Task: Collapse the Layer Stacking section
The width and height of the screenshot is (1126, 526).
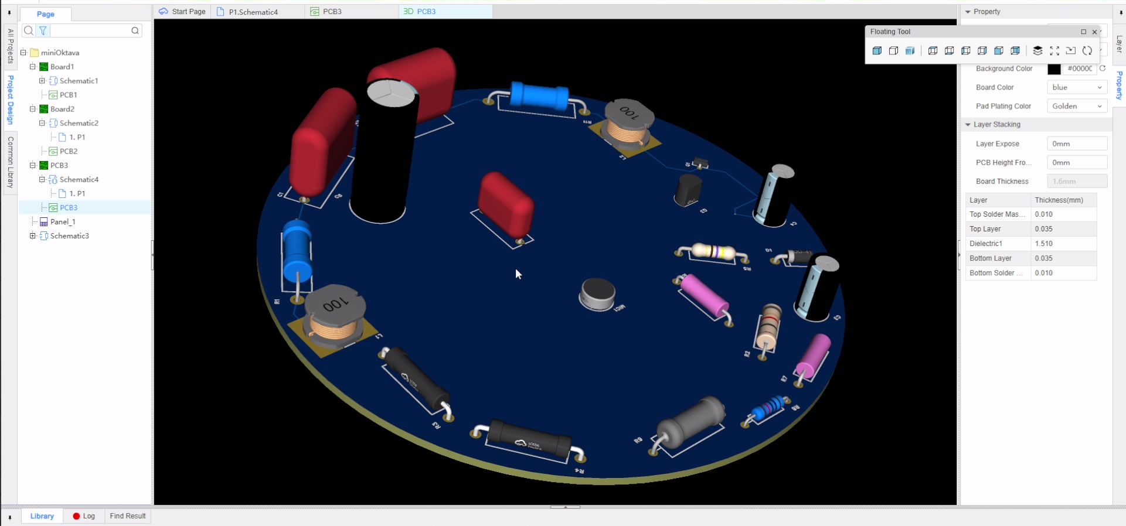Action: (x=968, y=125)
